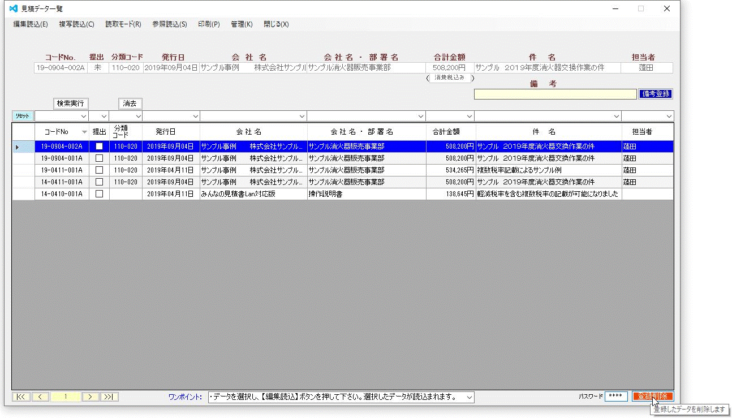732x418 pixels.
Task: Click the sort arrow in コードNo header
Action: click(84, 132)
